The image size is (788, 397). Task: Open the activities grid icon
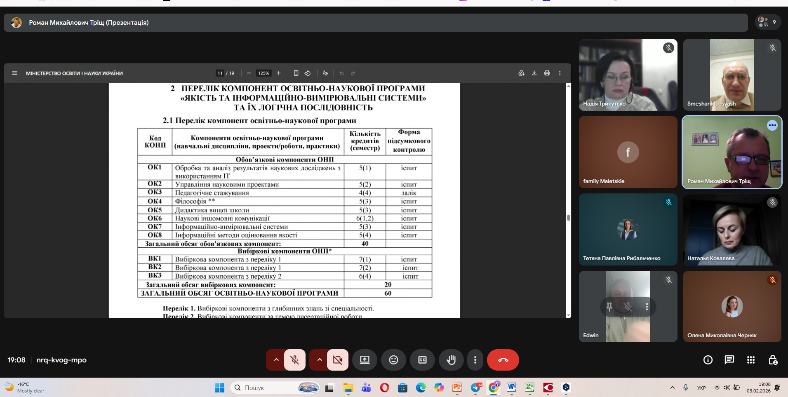(750, 360)
